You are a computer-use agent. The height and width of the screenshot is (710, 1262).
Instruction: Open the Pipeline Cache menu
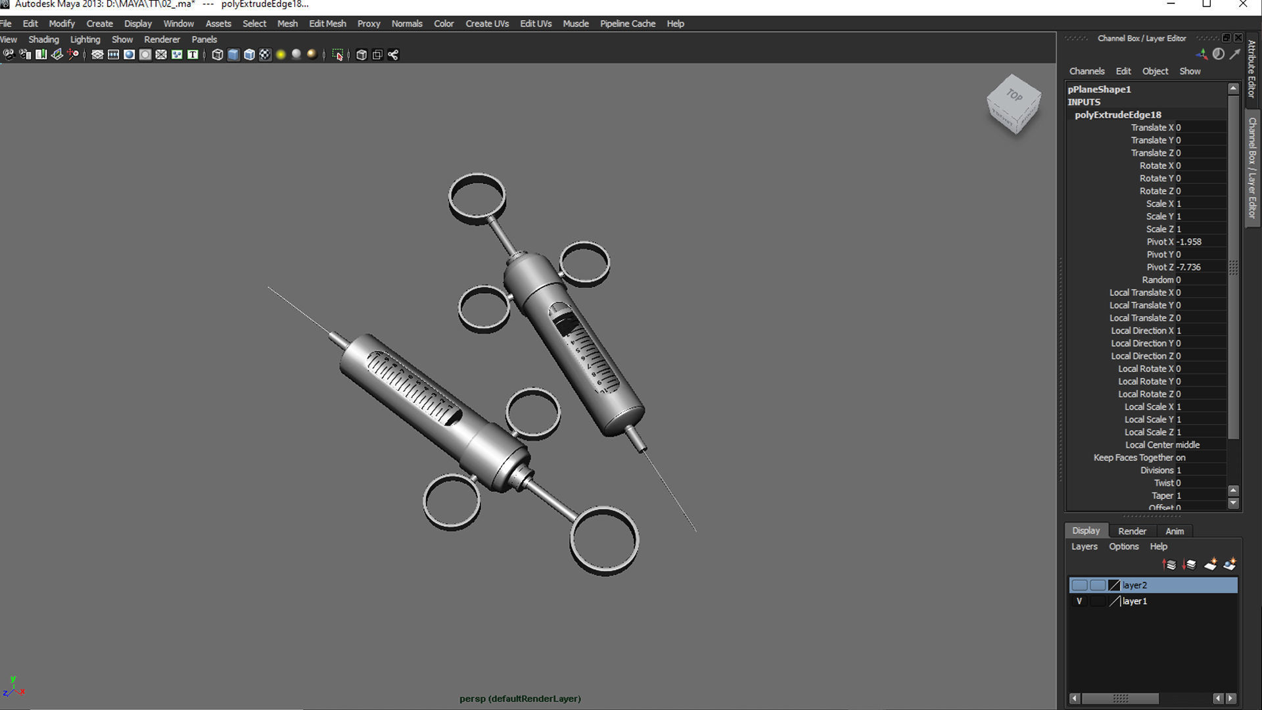point(628,24)
